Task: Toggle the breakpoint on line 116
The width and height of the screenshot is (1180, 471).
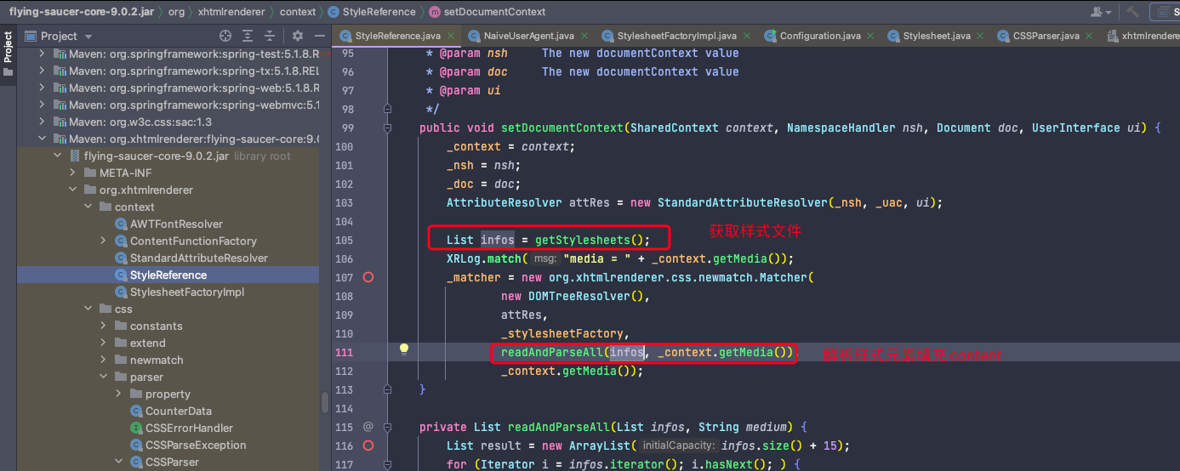Action: point(368,445)
